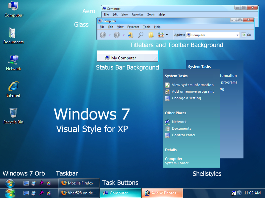This screenshot has height=198, width=265.
Task: Click the Back arrow toolbar button
Action: 103,35
